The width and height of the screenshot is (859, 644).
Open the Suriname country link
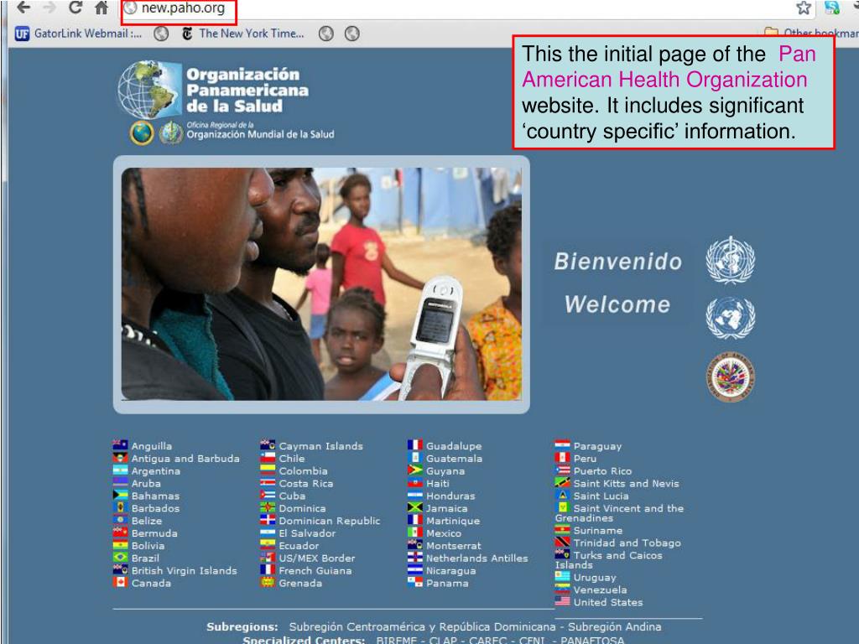(597, 530)
